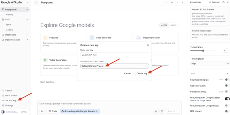230x115 pixels.
Task: Click the microphone icon in prompt bar
Action: (x=156, y=111)
